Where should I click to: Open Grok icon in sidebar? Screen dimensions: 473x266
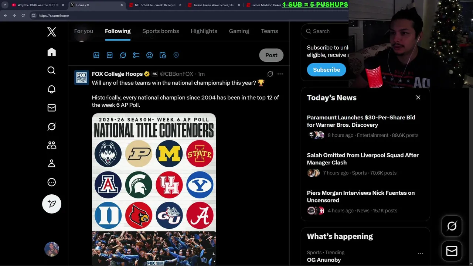pyautogui.click(x=52, y=126)
